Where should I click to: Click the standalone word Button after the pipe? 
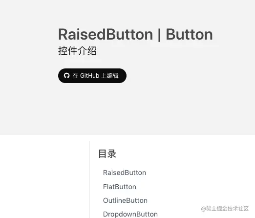(189, 34)
